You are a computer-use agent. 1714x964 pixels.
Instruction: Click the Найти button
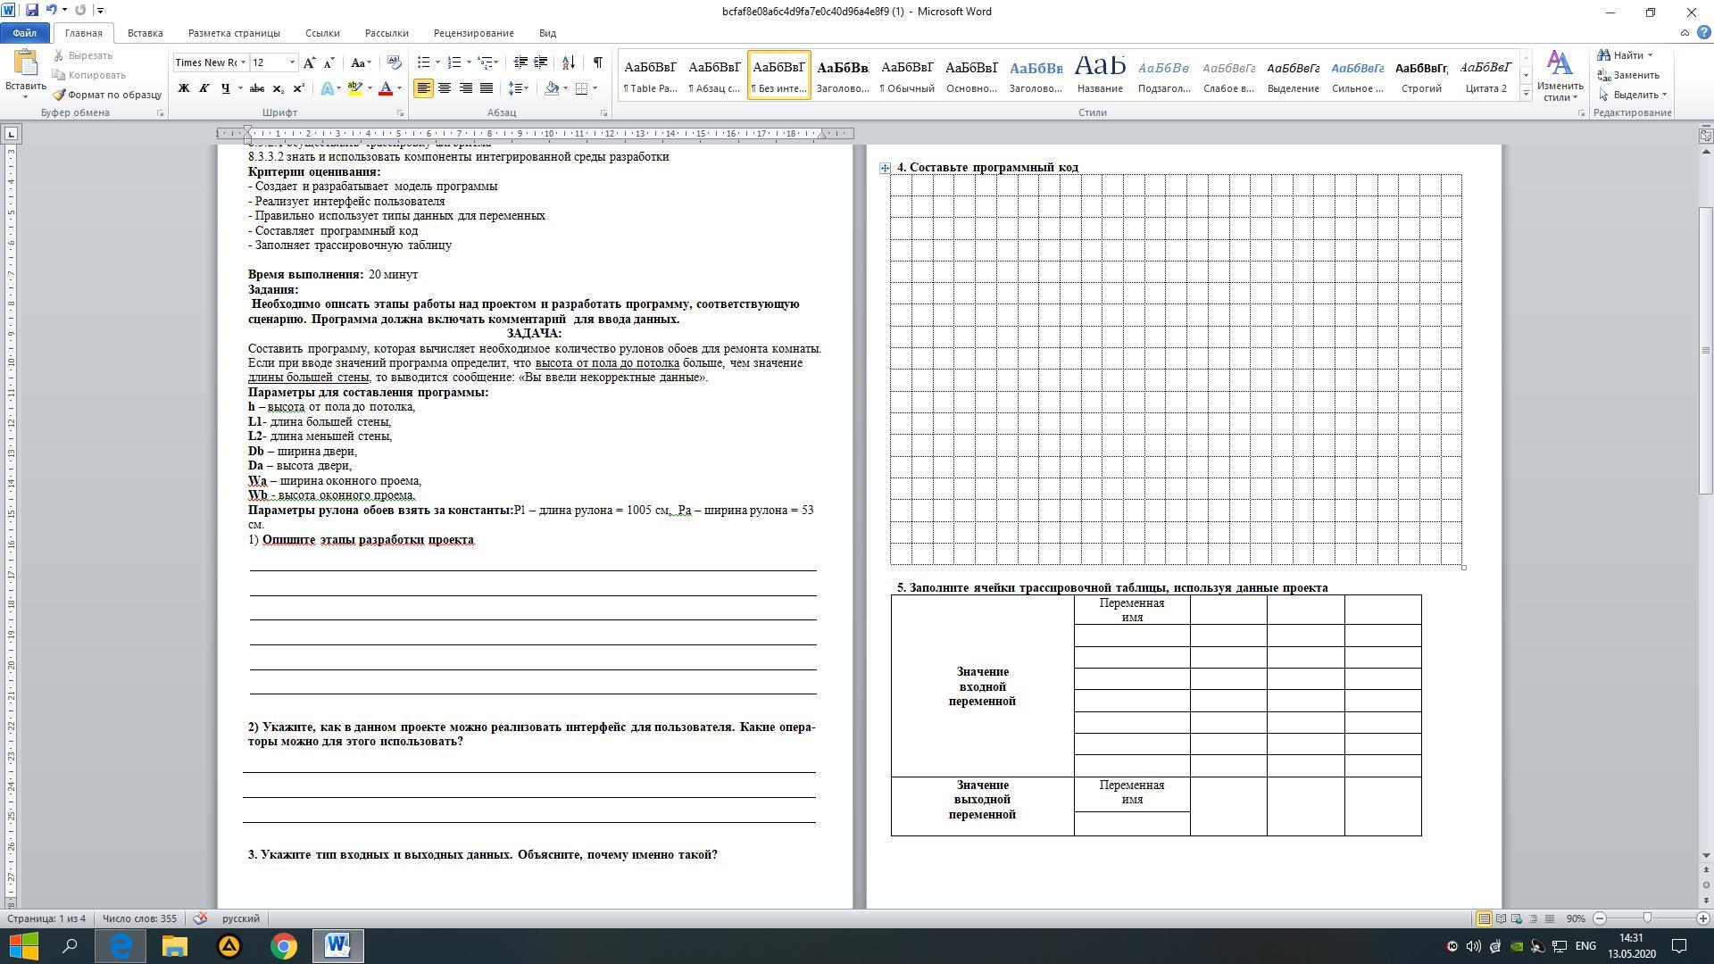1627,55
